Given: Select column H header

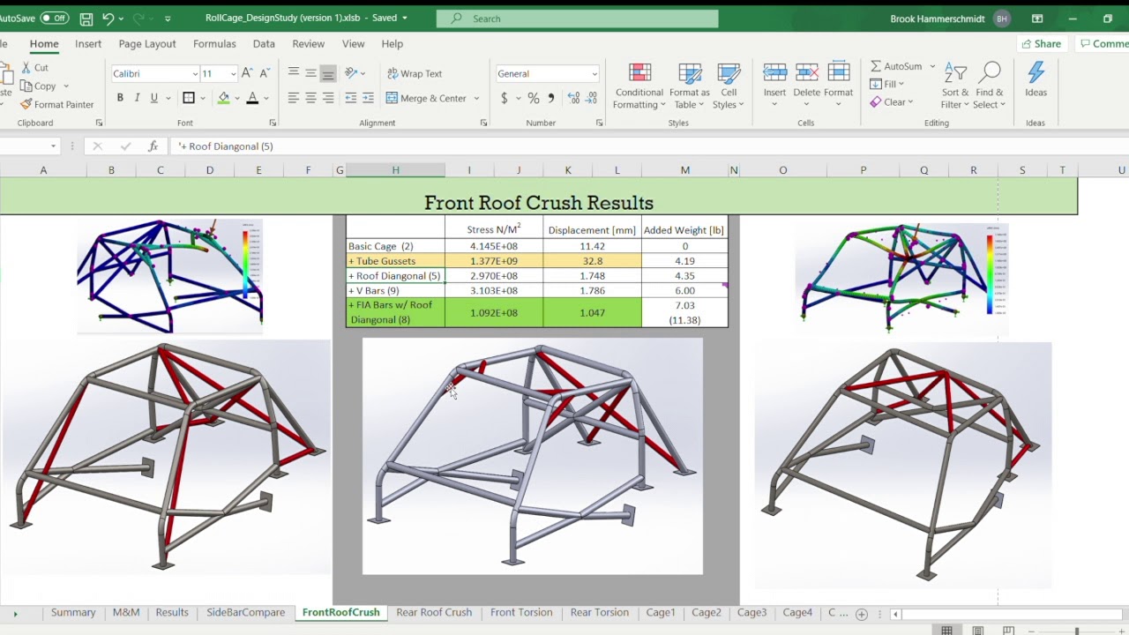Looking at the screenshot, I should (x=395, y=170).
